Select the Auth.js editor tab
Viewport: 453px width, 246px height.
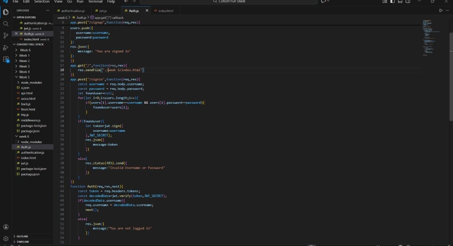[133, 10]
